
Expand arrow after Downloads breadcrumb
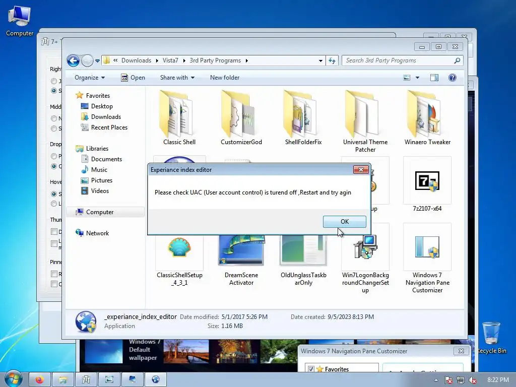tap(157, 60)
